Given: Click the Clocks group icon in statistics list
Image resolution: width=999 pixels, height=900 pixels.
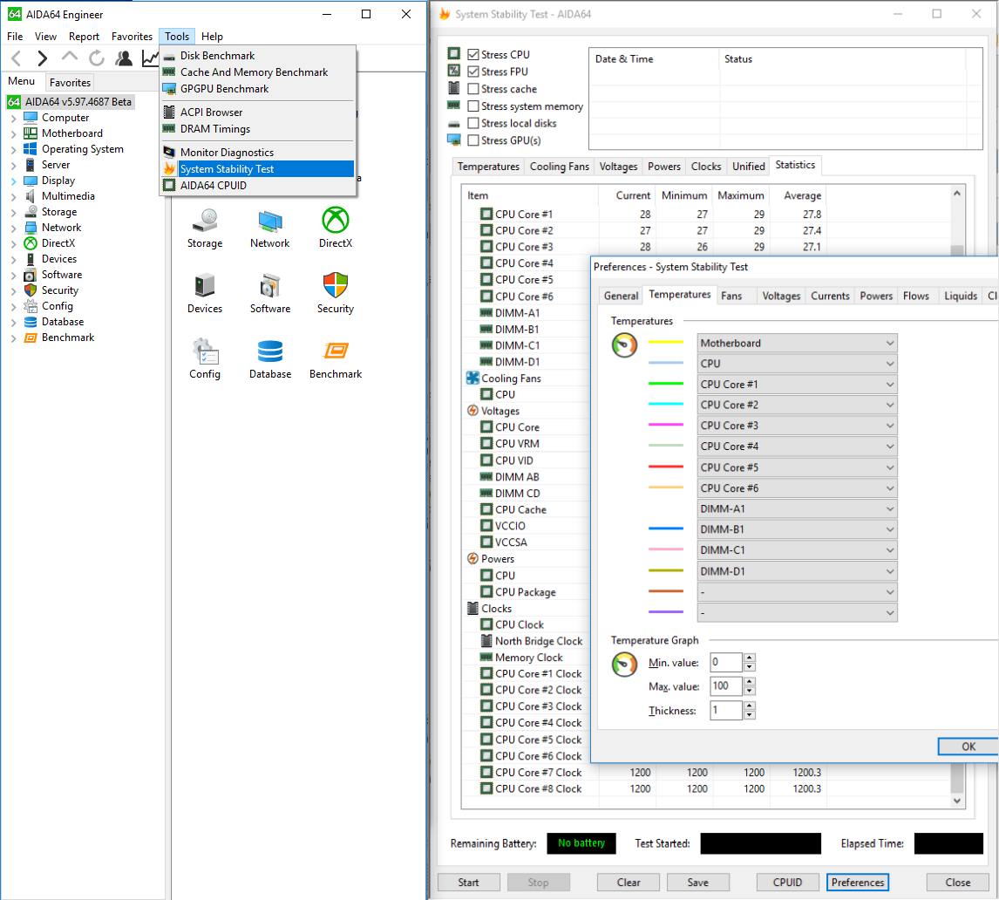Looking at the screenshot, I should [472, 608].
